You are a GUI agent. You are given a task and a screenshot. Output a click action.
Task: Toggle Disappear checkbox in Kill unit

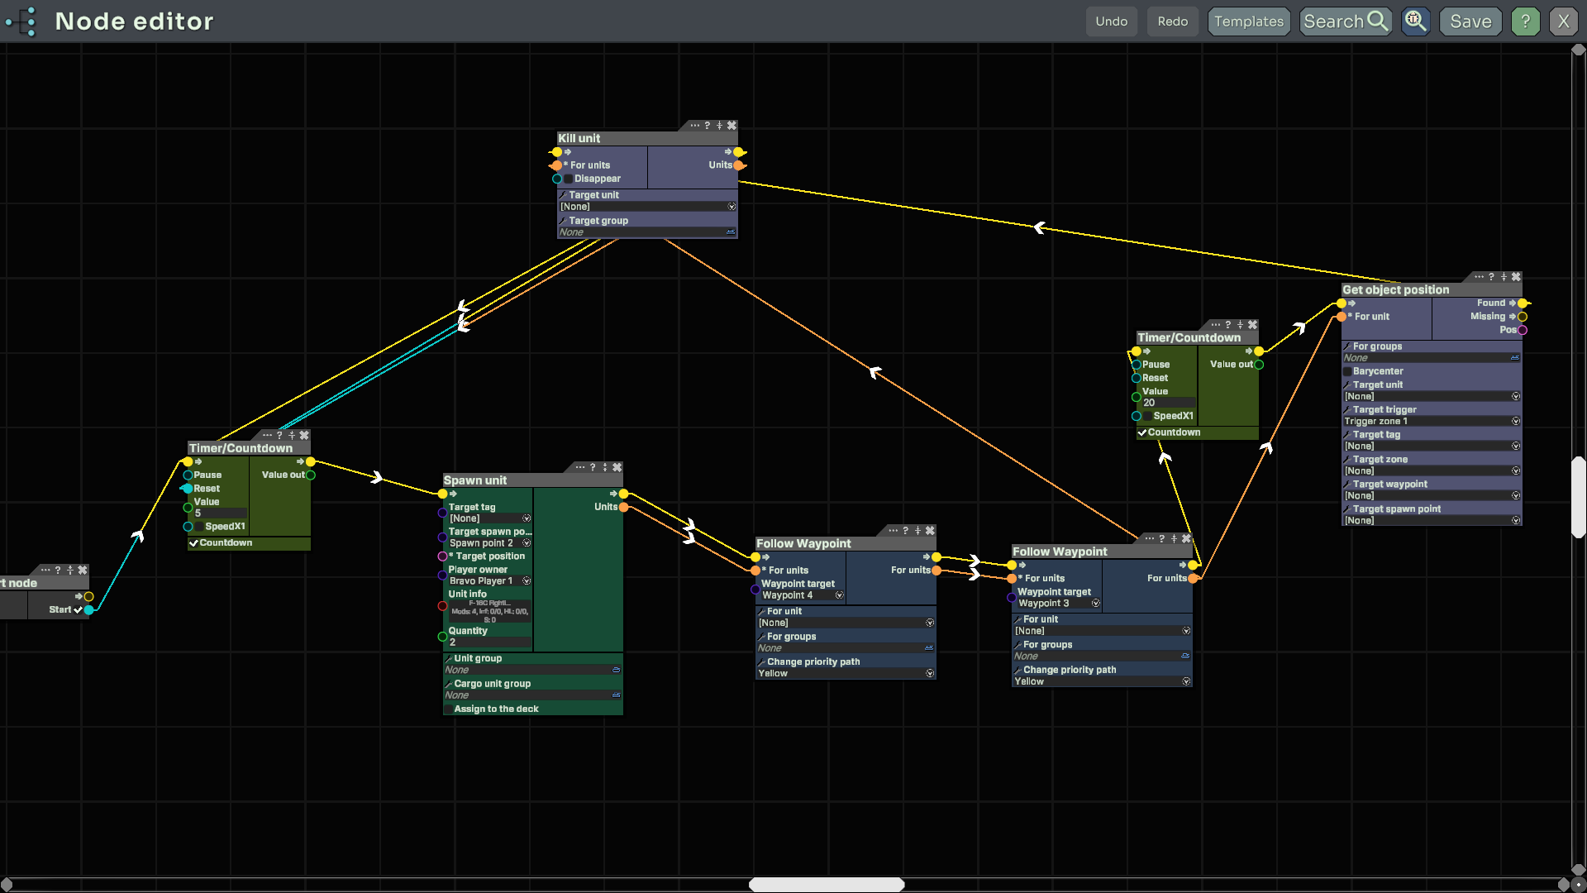point(568,179)
